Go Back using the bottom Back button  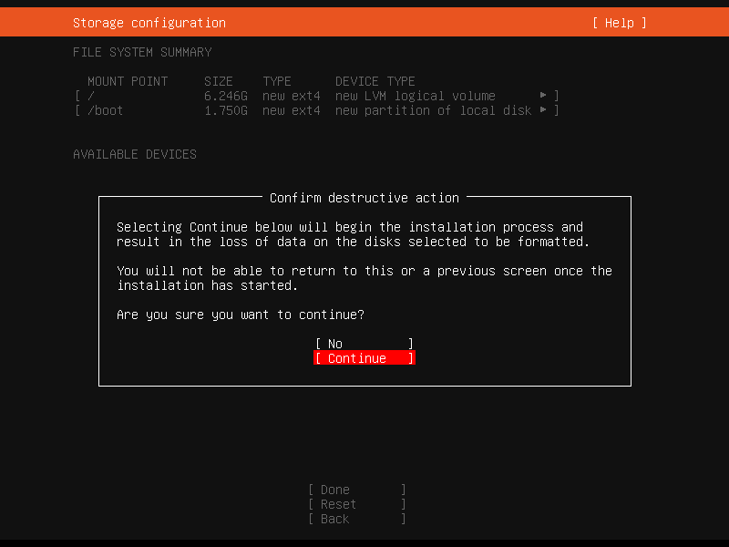(x=356, y=519)
